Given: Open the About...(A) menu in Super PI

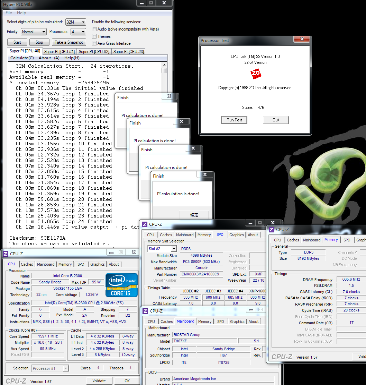Looking at the screenshot, I should click(x=49, y=58).
